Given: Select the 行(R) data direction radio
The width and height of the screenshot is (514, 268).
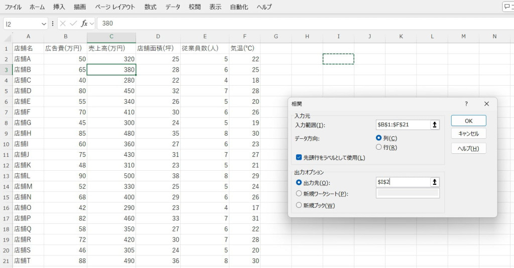Looking at the screenshot, I should point(379,147).
